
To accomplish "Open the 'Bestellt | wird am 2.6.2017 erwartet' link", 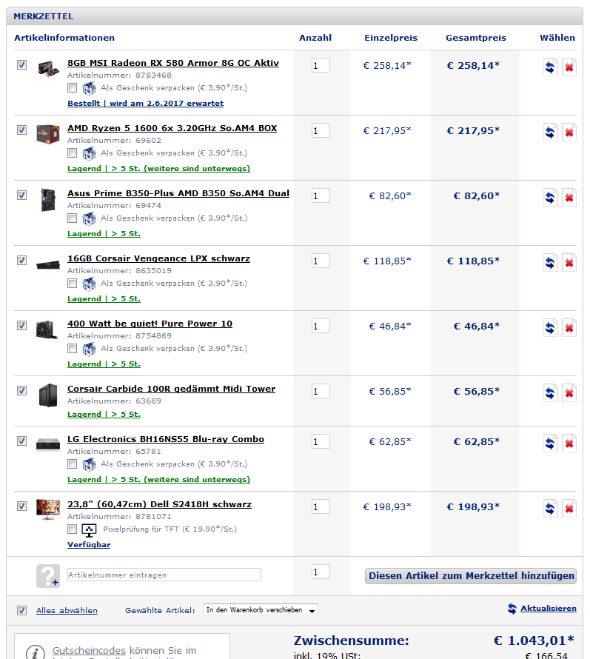I will click(145, 104).
